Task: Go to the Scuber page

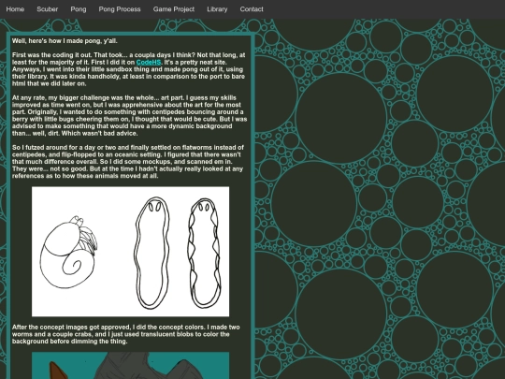Action: click(48, 9)
